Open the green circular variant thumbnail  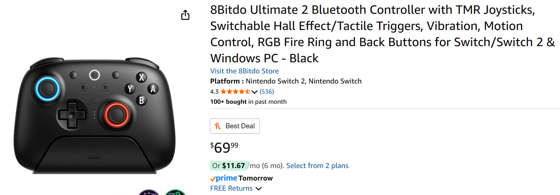click(x=175, y=192)
